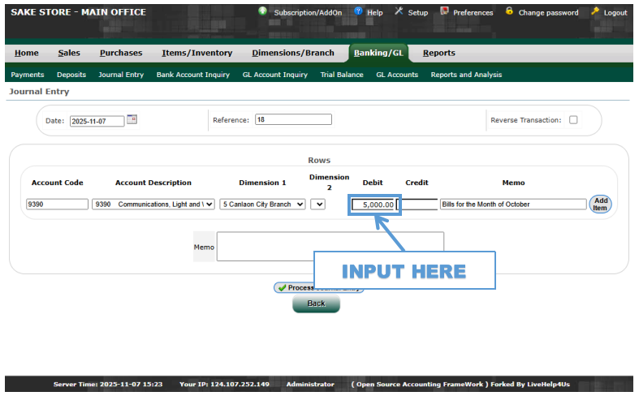Screen dimensions: 639x396
Task: Click the Add Item button
Action: pos(600,204)
